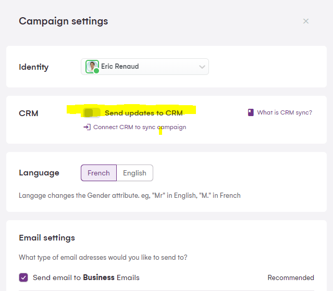Click the purple book icon
The height and width of the screenshot is (291, 333).
click(251, 112)
